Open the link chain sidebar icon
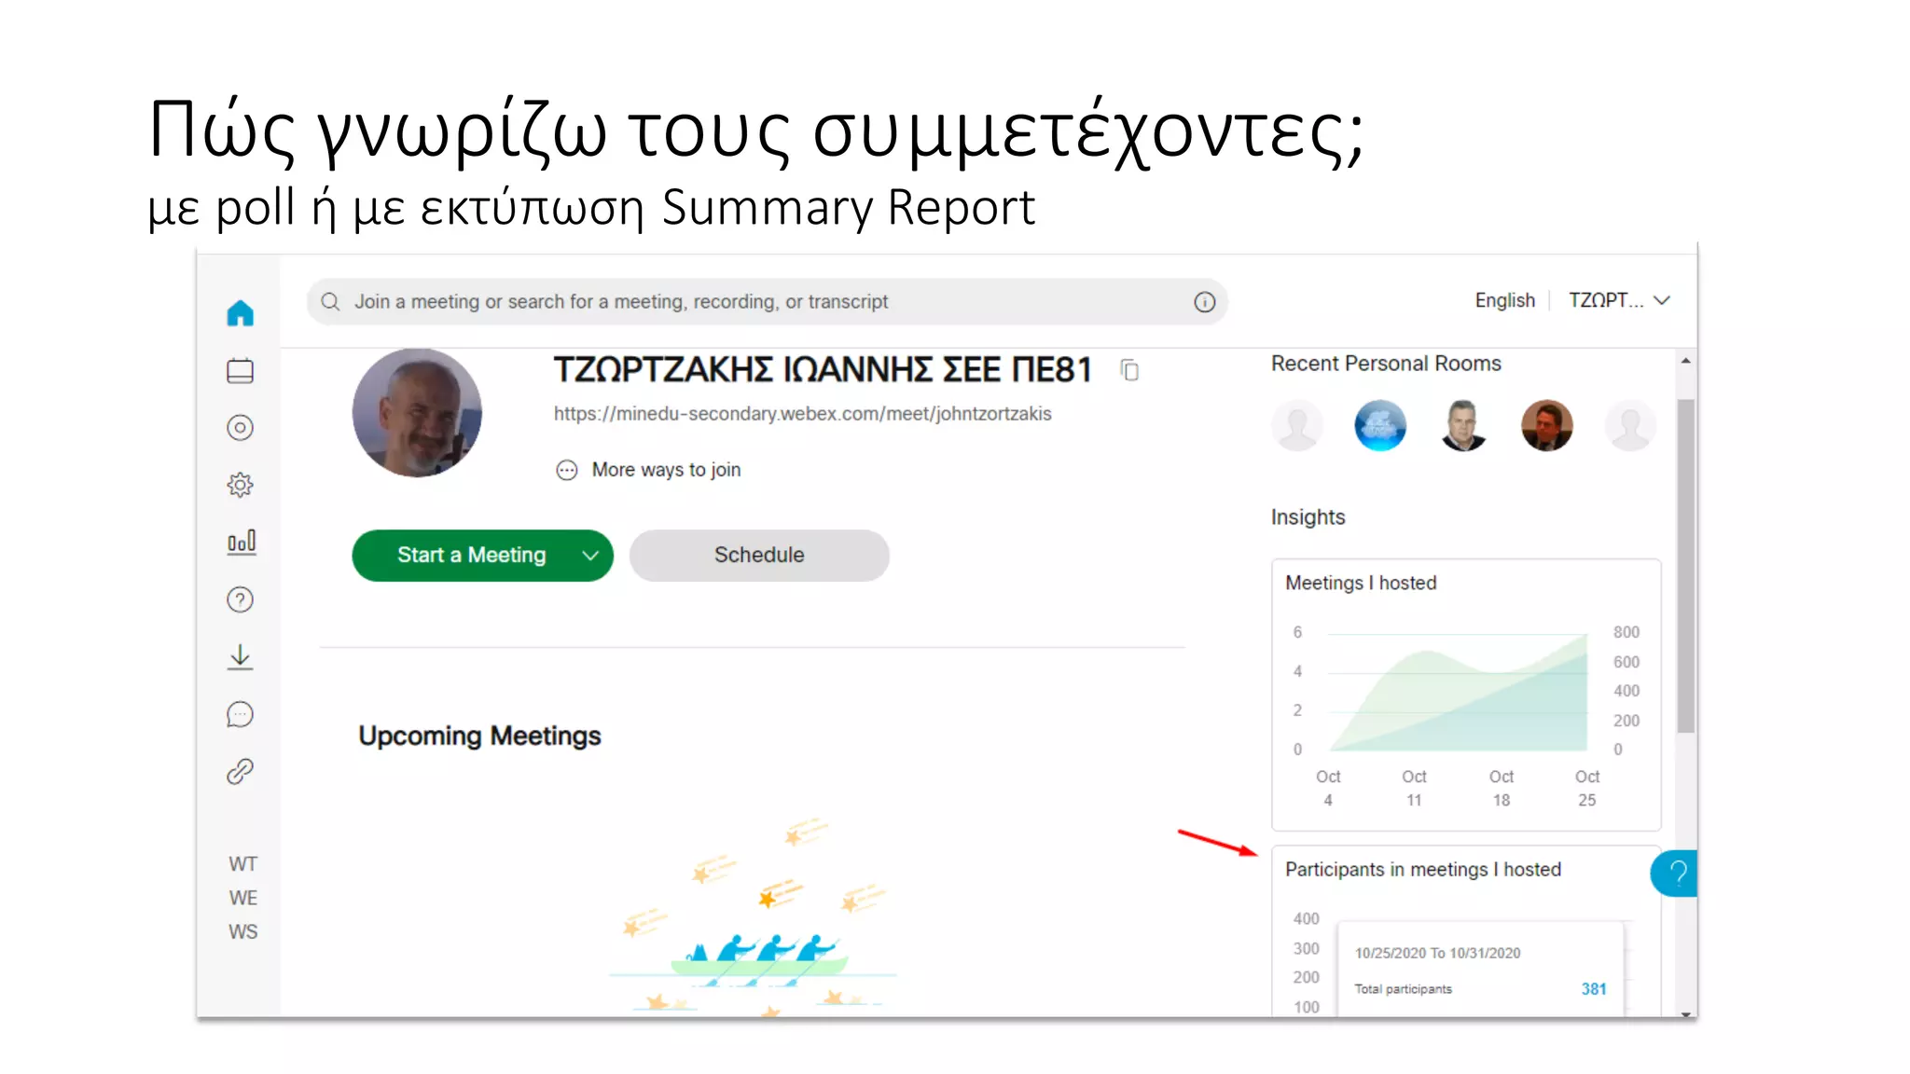Viewport: 1910px width, 1074px height. [x=241, y=772]
